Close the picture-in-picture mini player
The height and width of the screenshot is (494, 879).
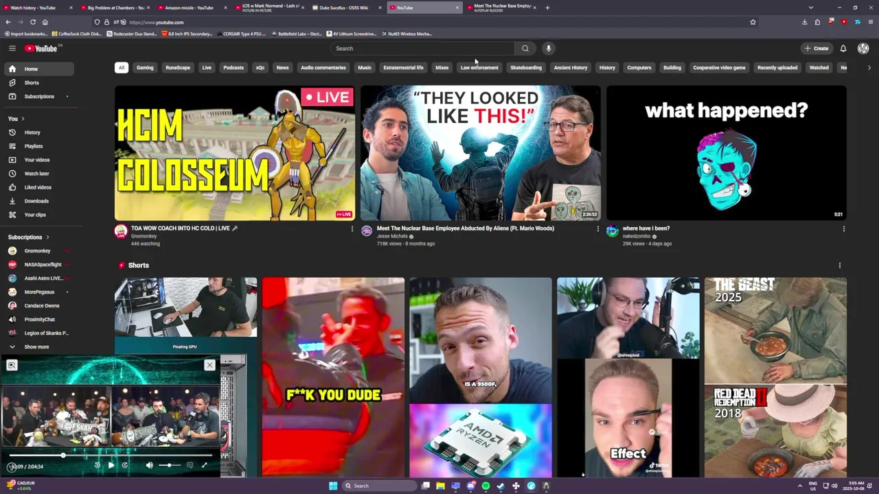pyautogui.click(x=209, y=365)
